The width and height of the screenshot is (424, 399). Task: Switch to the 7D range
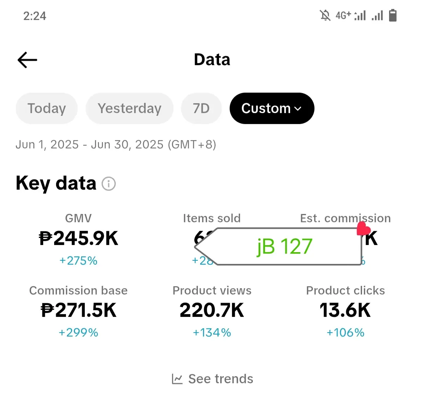point(201,108)
